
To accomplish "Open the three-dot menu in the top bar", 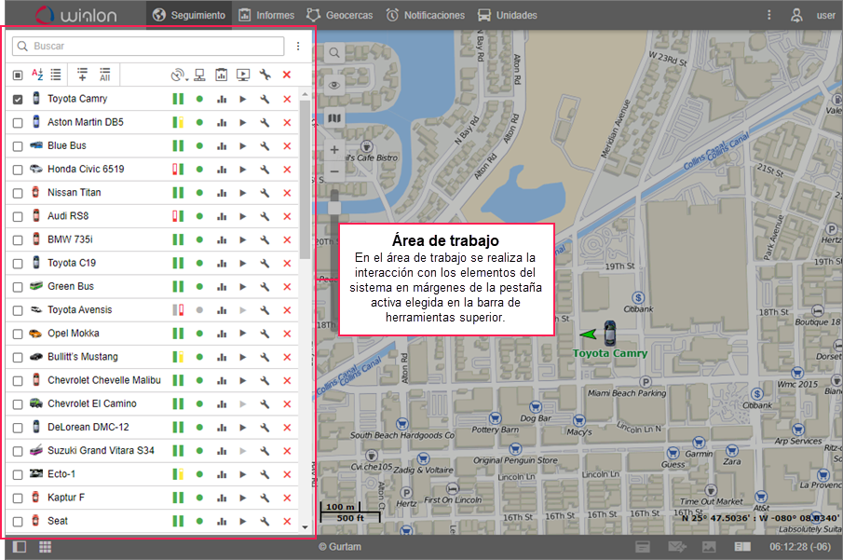I will (769, 15).
